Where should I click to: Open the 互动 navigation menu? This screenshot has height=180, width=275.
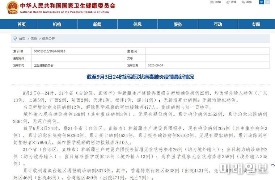[218, 24]
